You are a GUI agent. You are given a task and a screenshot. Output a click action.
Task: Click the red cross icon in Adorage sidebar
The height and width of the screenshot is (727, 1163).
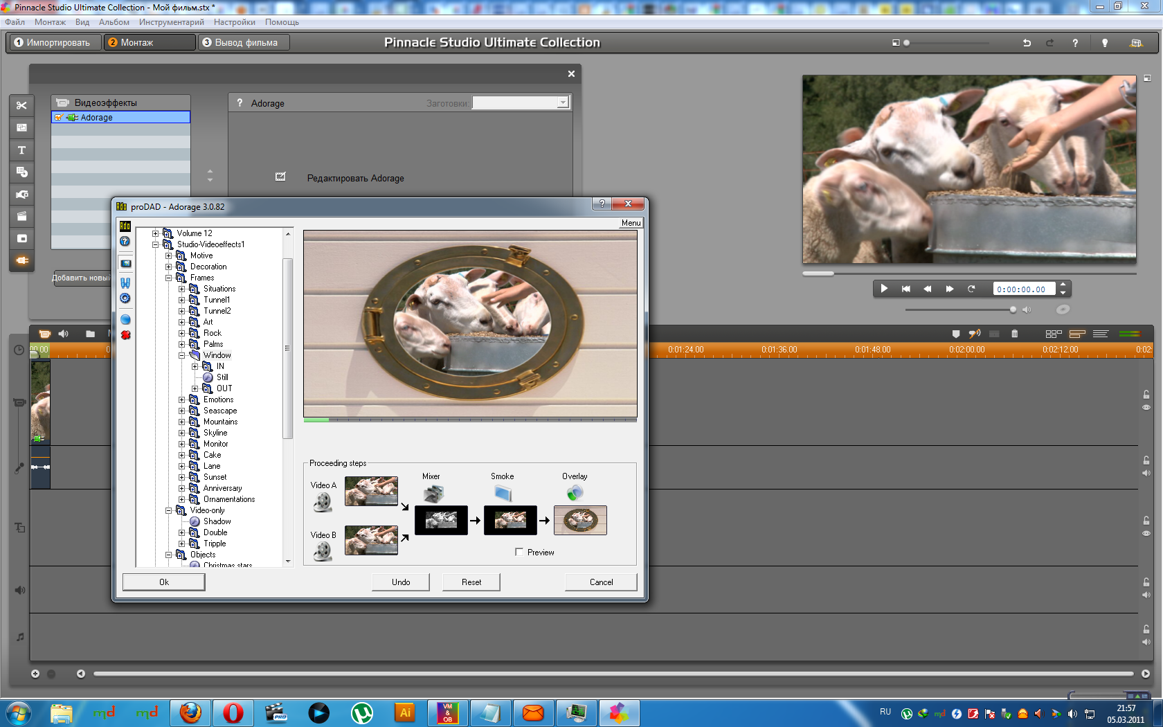(125, 334)
